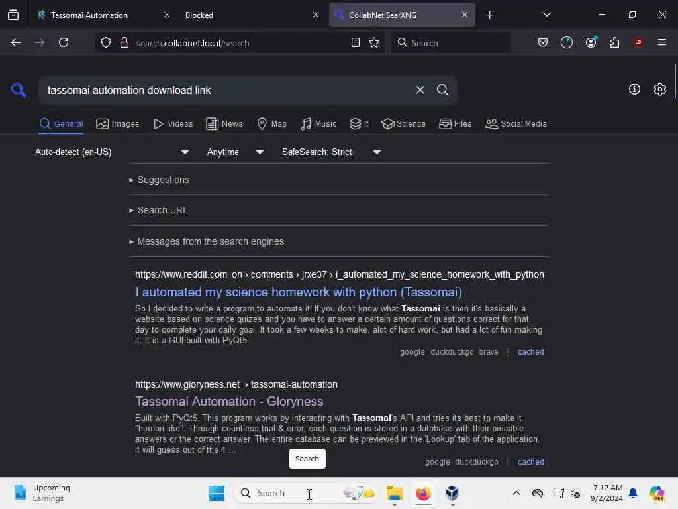Viewport: 678px width, 509px height.
Task: Expand Messages from the search engines
Action: pos(207,241)
